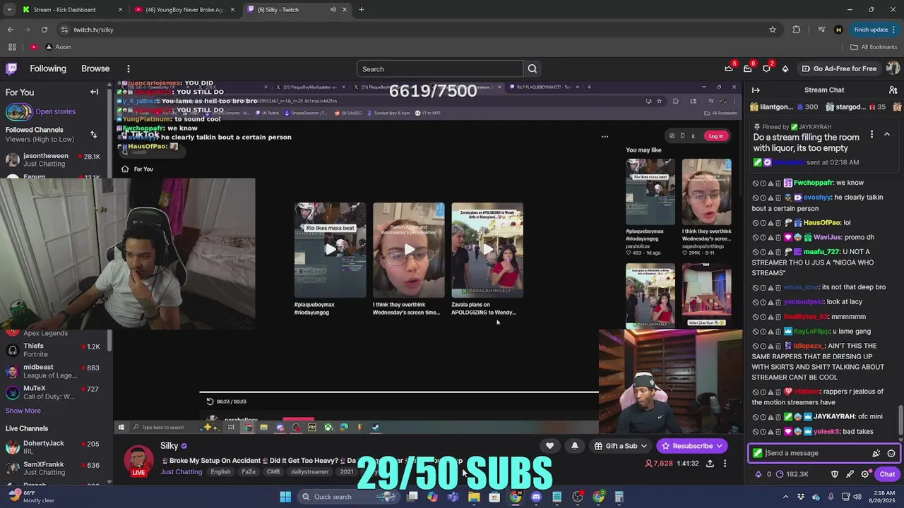Delete yoleek5's bad takes message
Image resolution: width=904 pixels, height=508 pixels.
click(778, 431)
